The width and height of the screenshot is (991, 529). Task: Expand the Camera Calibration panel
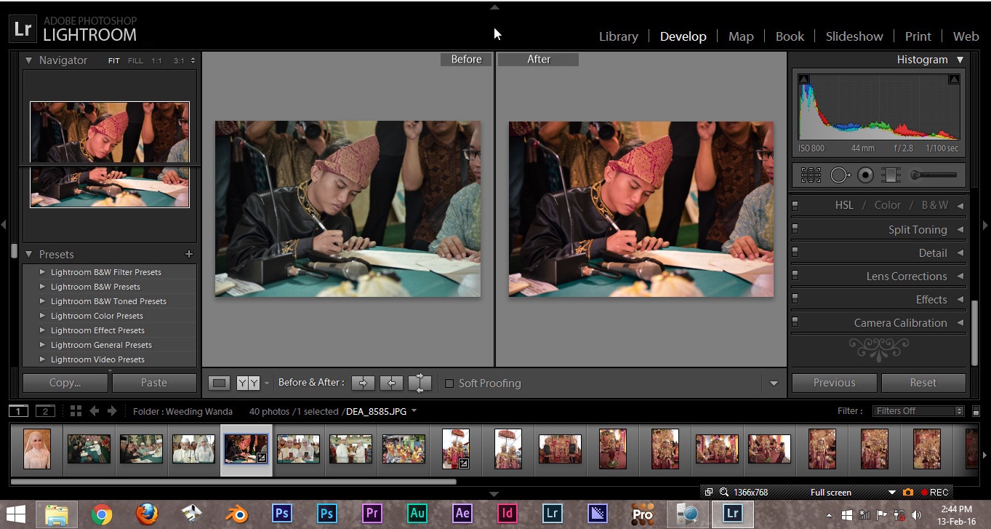960,322
